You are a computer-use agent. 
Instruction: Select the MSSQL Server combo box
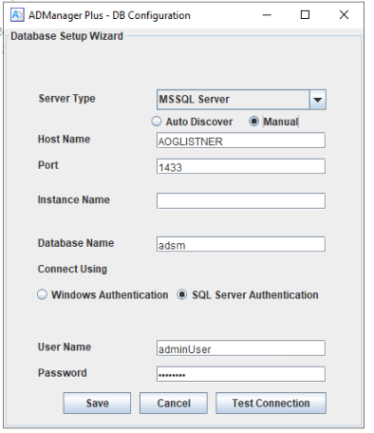coord(241,100)
